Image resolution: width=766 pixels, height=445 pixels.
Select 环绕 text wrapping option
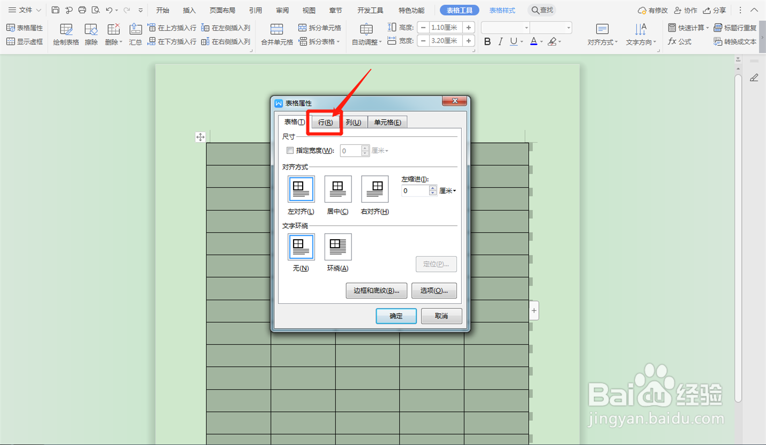click(x=338, y=247)
